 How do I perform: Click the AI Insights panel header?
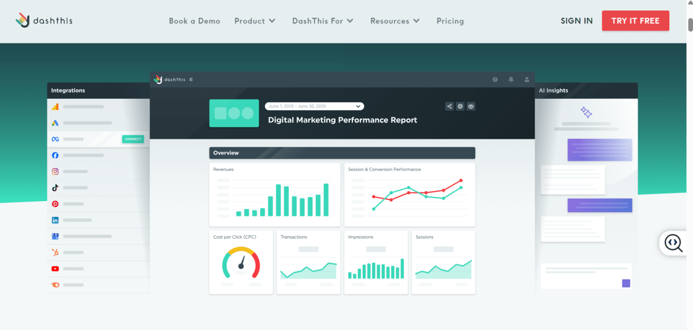pyautogui.click(x=587, y=91)
